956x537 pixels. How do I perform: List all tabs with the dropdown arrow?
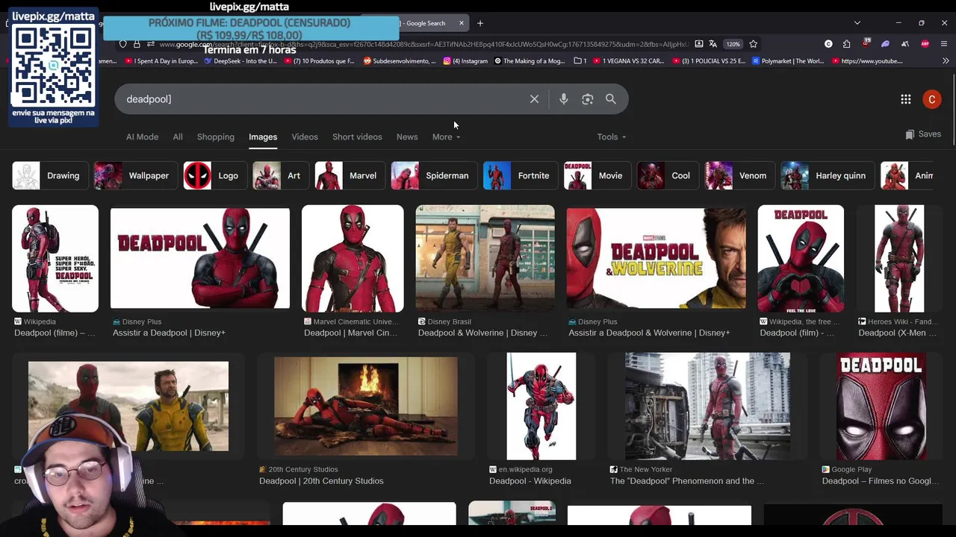click(x=857, y=23)
